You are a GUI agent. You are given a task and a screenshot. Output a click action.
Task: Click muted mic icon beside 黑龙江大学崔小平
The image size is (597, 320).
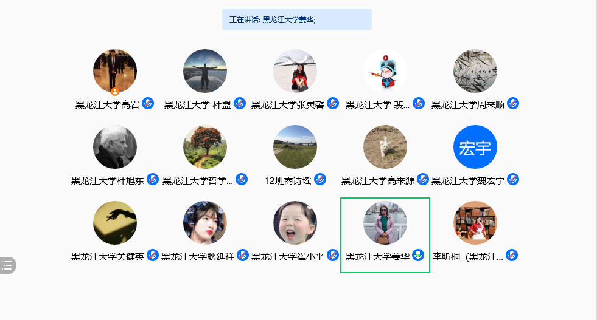(333, 256)
